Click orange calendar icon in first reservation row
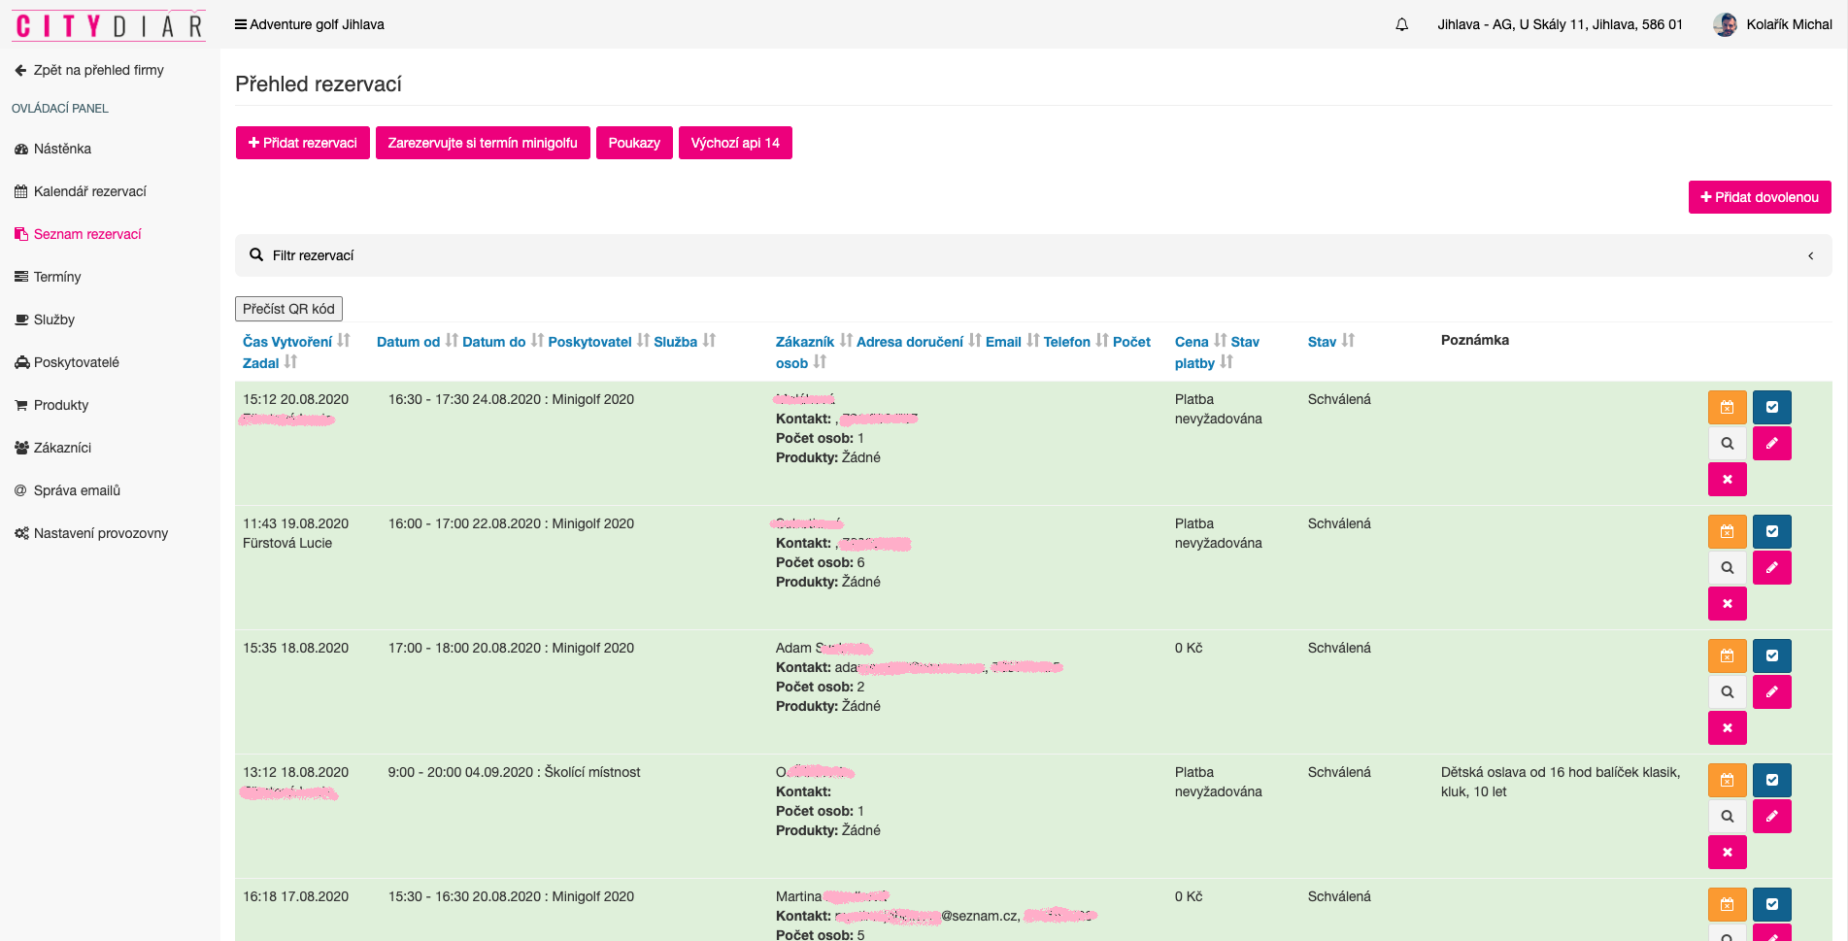Image resolution: width=1848 pixels, height=941 pixels. pos(1727,408)
